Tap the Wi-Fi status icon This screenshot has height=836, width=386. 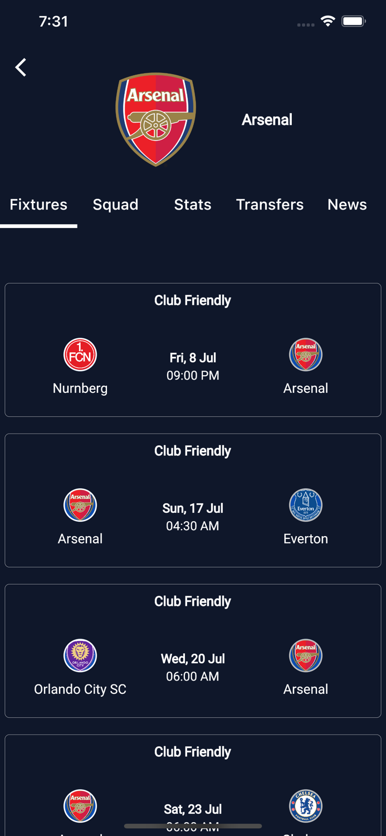pos(328,22)
